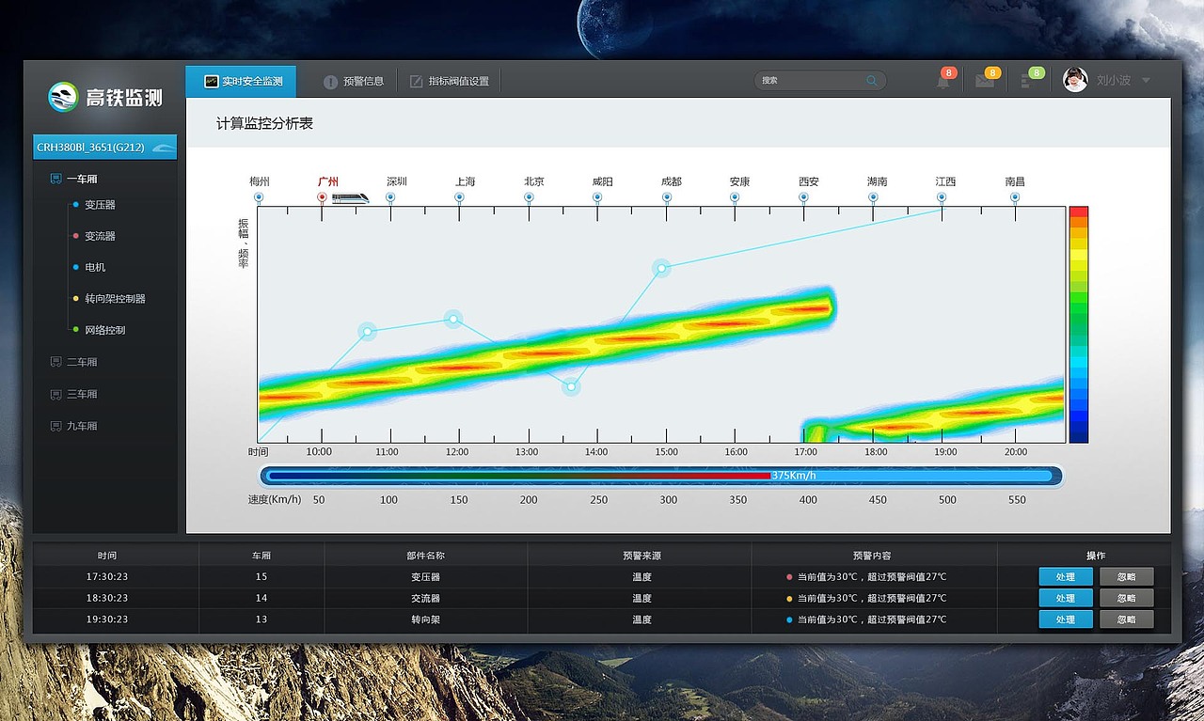The image size is (1204, 721).
Task: Select 电机 in the sidebar tree
Action: [x=95, y=267]
